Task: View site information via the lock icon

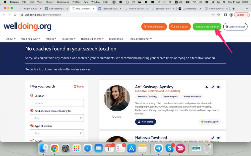Action: (22, 15)
